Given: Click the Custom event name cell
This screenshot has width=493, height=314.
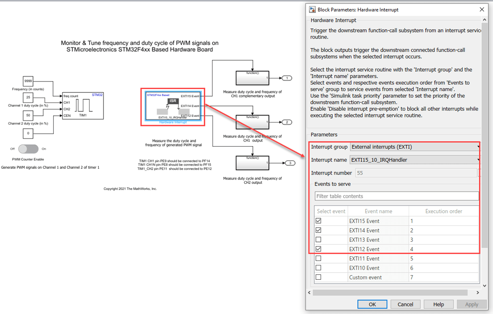Looking at the screenshot, I should coord(378,277).
